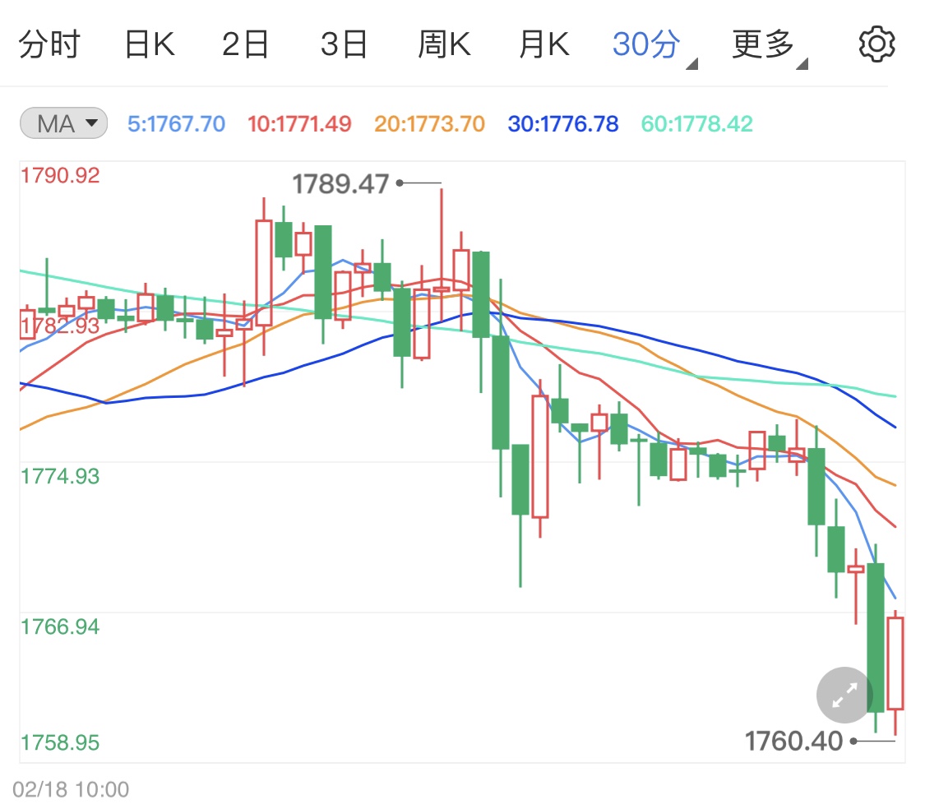Click the top axis value 1790.92

[x=60, y=175]
